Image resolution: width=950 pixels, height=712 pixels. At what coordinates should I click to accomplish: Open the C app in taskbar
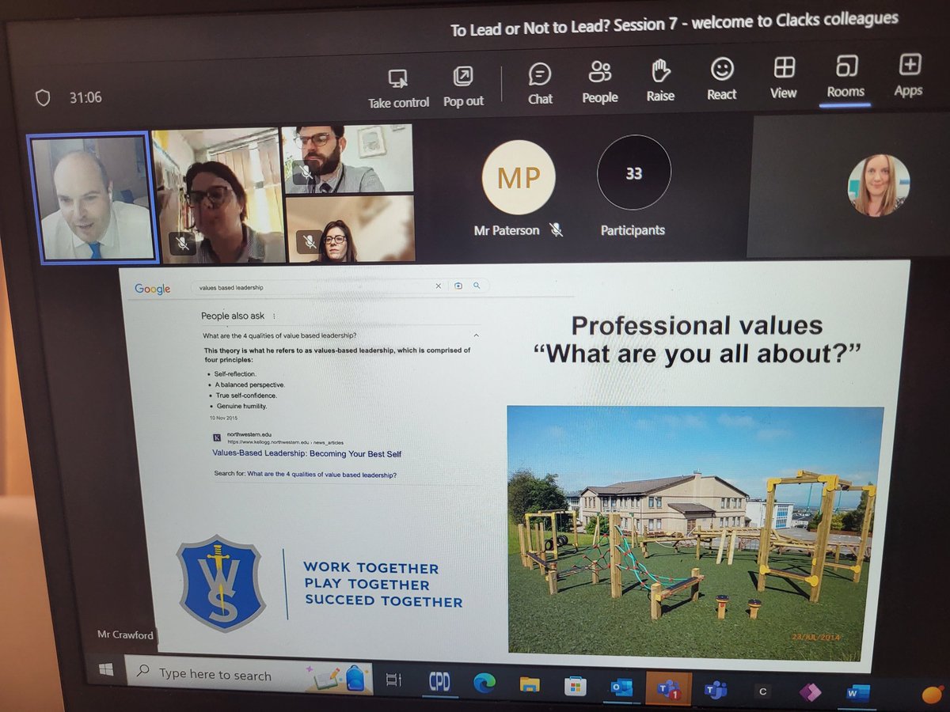click(x=762, y=691)
